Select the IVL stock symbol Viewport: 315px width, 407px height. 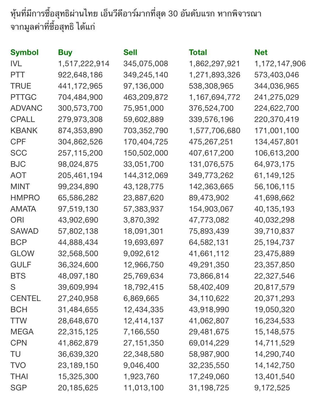16,63
